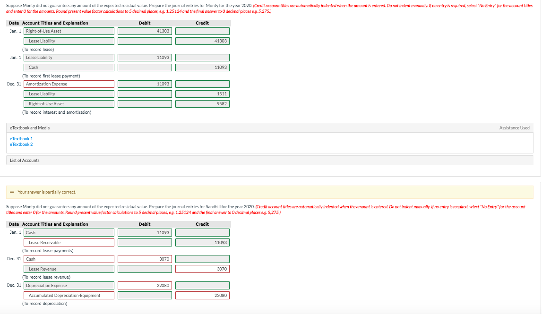Click the empty credit field beside Amortization Expense
542x314 pixels.
pyautogui.click(x=202, y=84)
